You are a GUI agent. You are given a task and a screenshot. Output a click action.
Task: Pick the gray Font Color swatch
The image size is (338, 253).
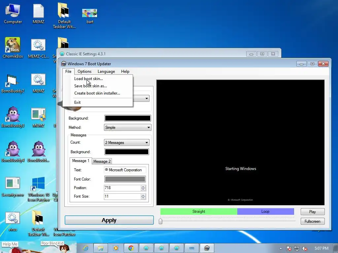[x=125, y=179]
